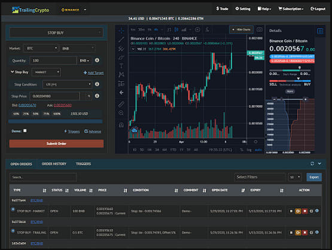Refresh the open orders list
Viewport: 332px width, 250px height.
coord(312,164)
